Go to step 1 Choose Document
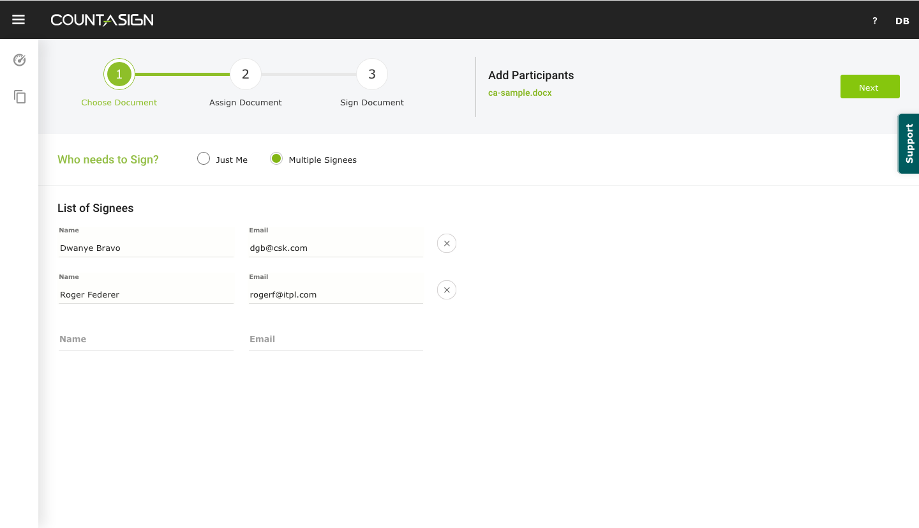 pyautogui.click(x=119, y=75)
